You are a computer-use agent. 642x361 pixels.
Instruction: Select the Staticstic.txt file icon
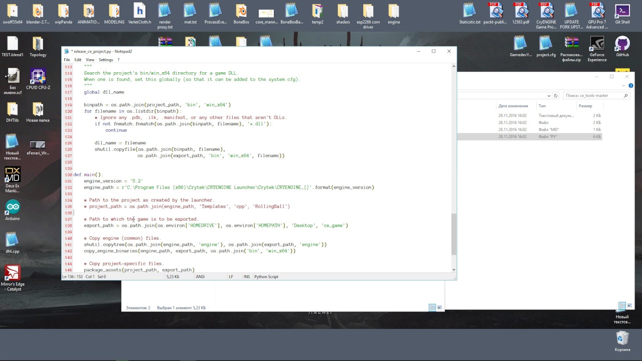pyautogui.click(x=470, y=14)
